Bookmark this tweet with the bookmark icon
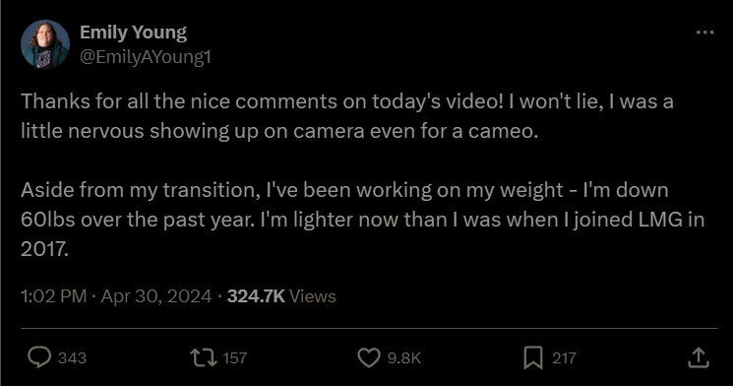This screenshot has width=733, height=386. point(533,357)
